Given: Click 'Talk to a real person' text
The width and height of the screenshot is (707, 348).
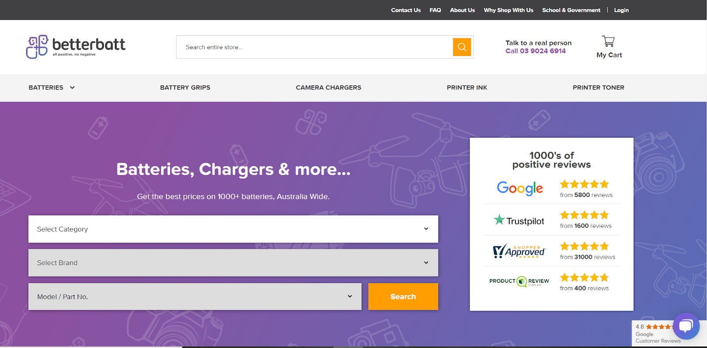Looking at the screenshot, I should coord(539,43).
